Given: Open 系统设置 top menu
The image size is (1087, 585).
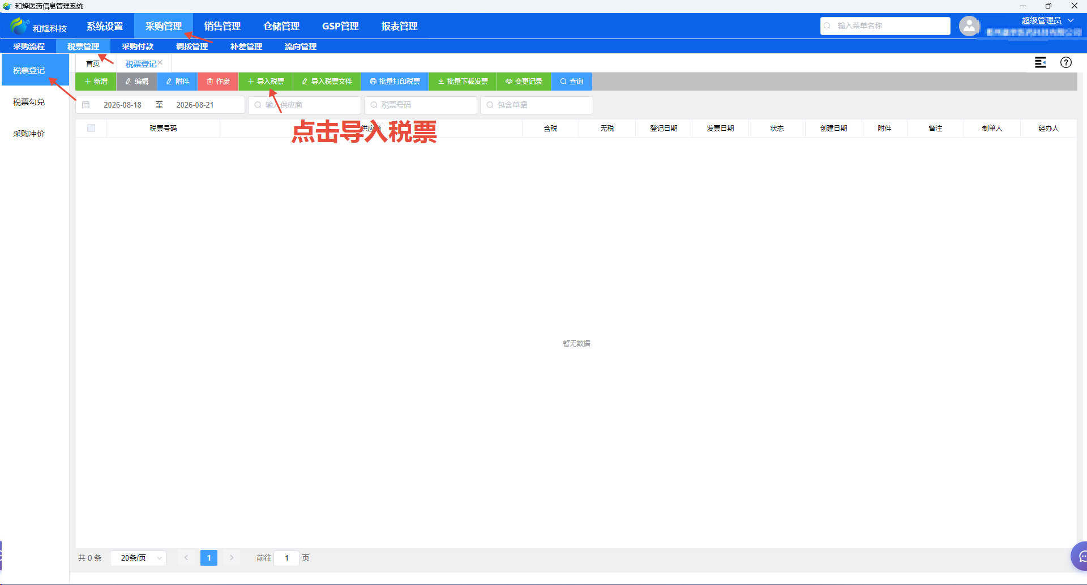Looking at the screenshot, I should (105, 26).
